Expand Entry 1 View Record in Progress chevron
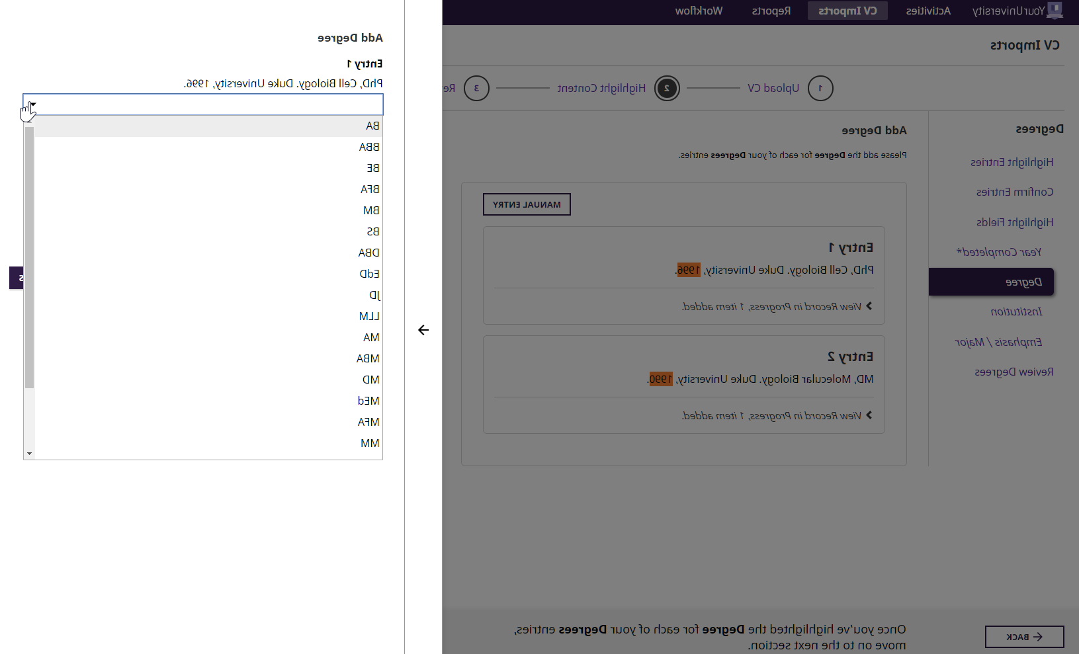 (869, 306)
